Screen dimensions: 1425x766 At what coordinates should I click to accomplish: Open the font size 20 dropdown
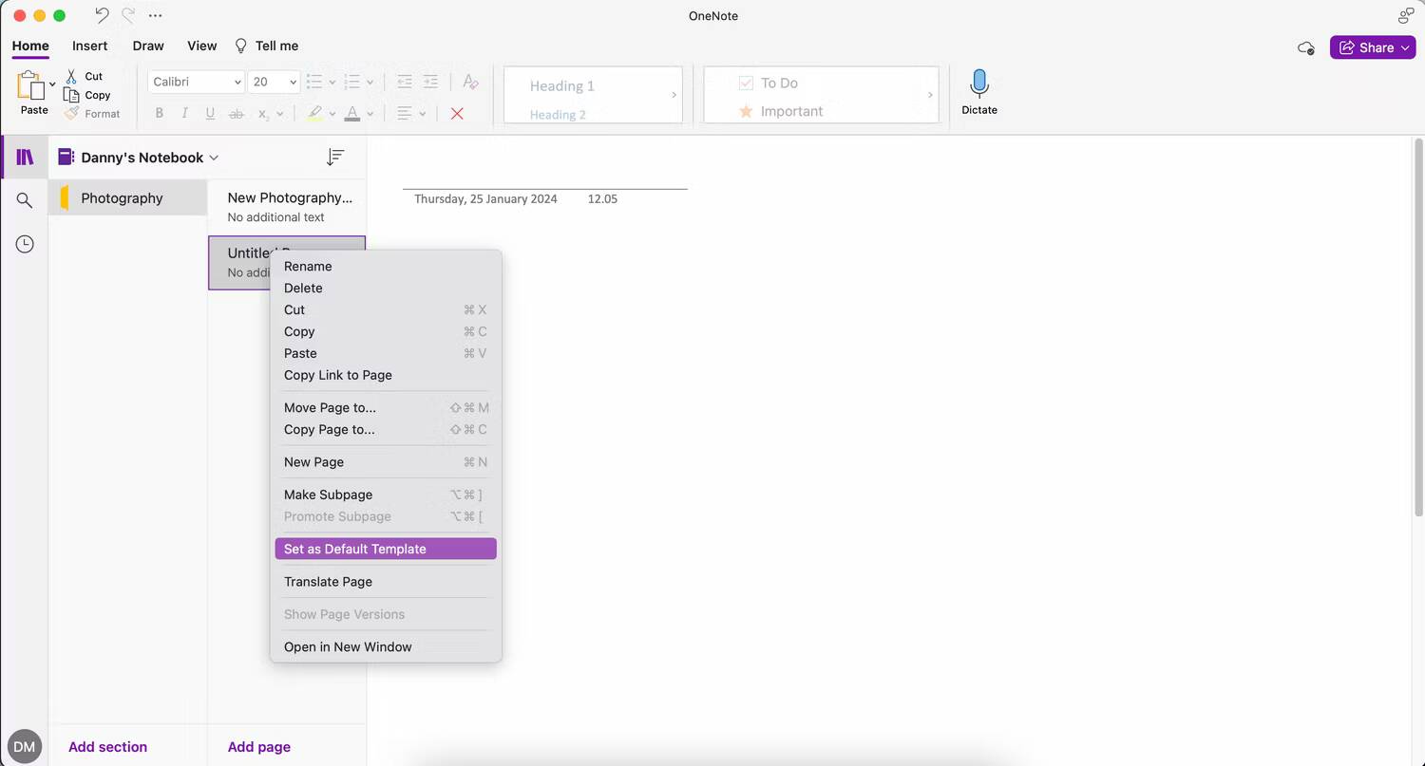click(274, 82)
